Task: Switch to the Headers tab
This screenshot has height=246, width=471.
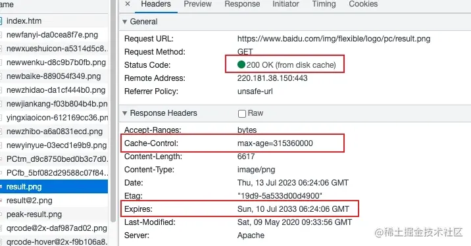Action: click(156, 4)
